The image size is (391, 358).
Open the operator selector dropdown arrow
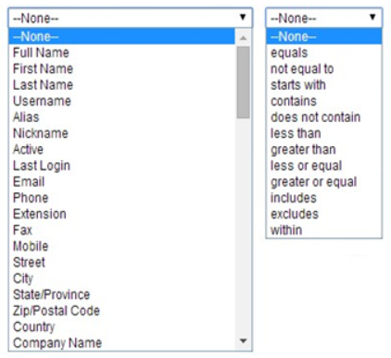(372, 18)
